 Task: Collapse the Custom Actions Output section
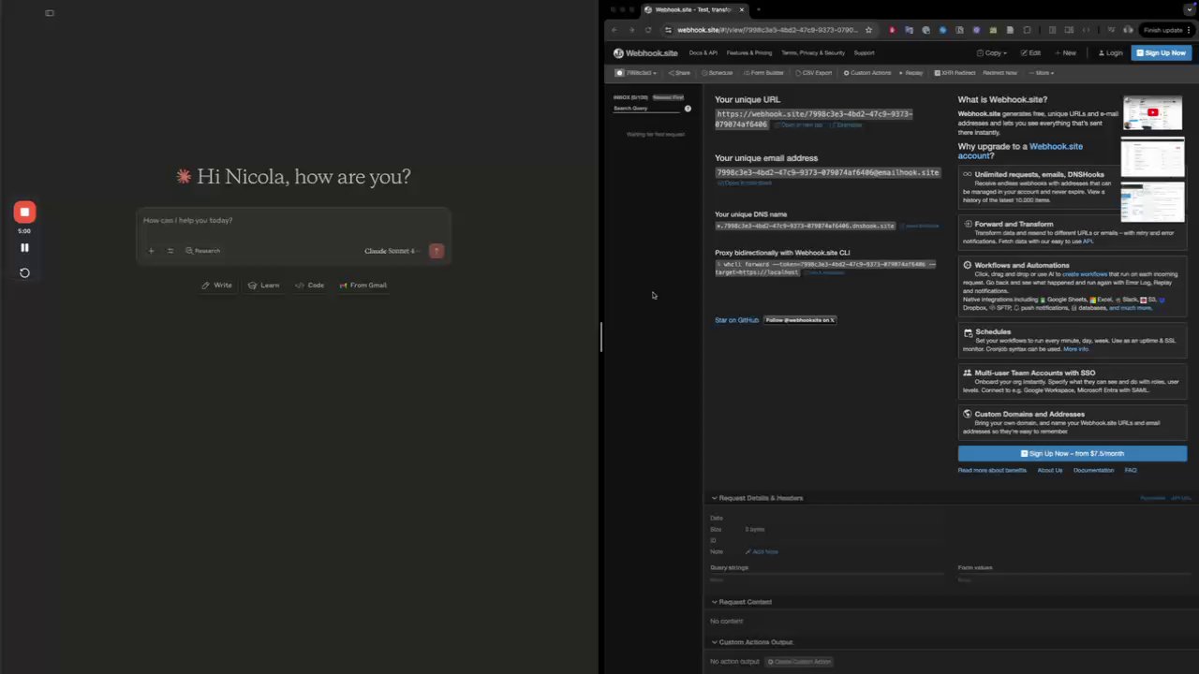point(751,642)
